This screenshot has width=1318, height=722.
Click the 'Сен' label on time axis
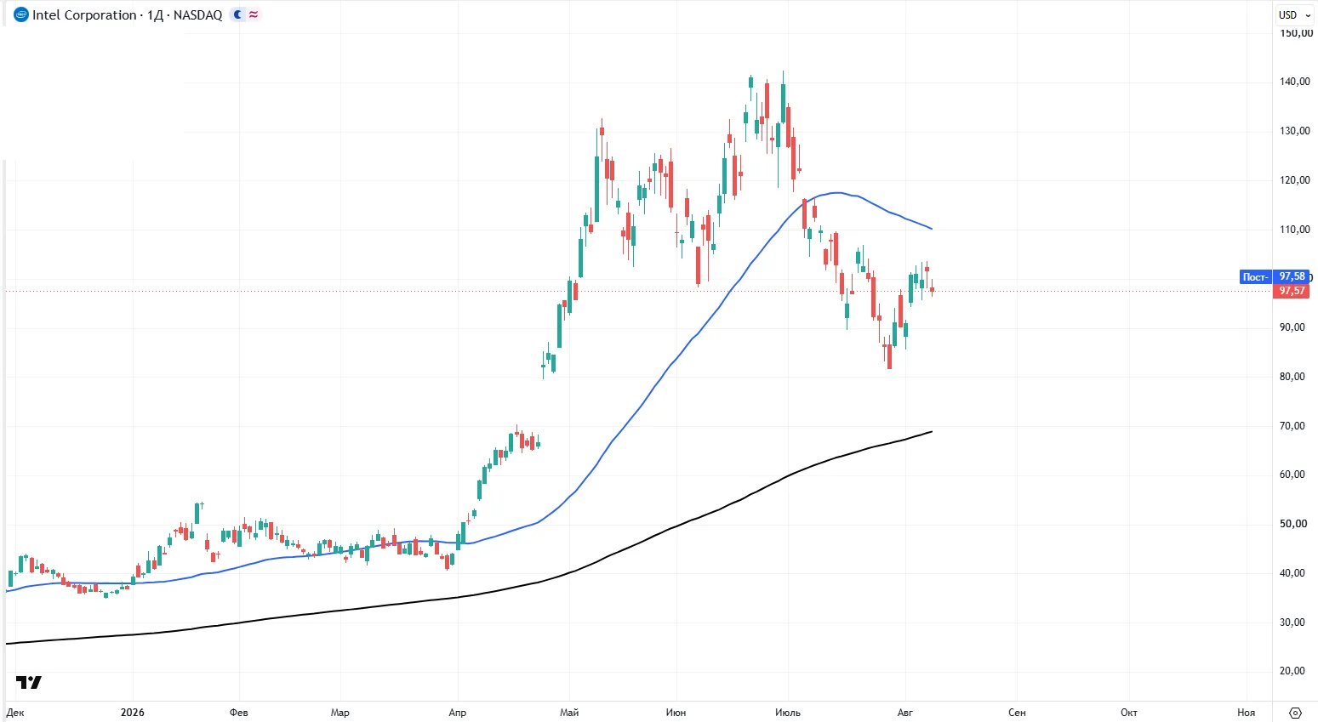[x=1017, y=713]
